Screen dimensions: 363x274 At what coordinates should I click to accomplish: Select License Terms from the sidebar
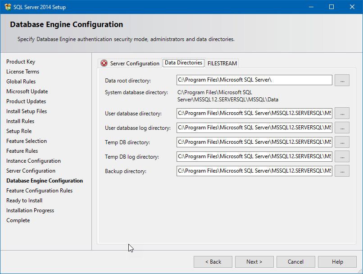click(23, 71)
